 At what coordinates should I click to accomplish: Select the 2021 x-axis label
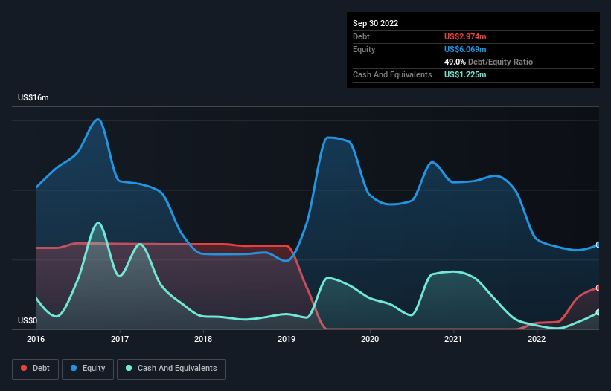click(453, 339)
